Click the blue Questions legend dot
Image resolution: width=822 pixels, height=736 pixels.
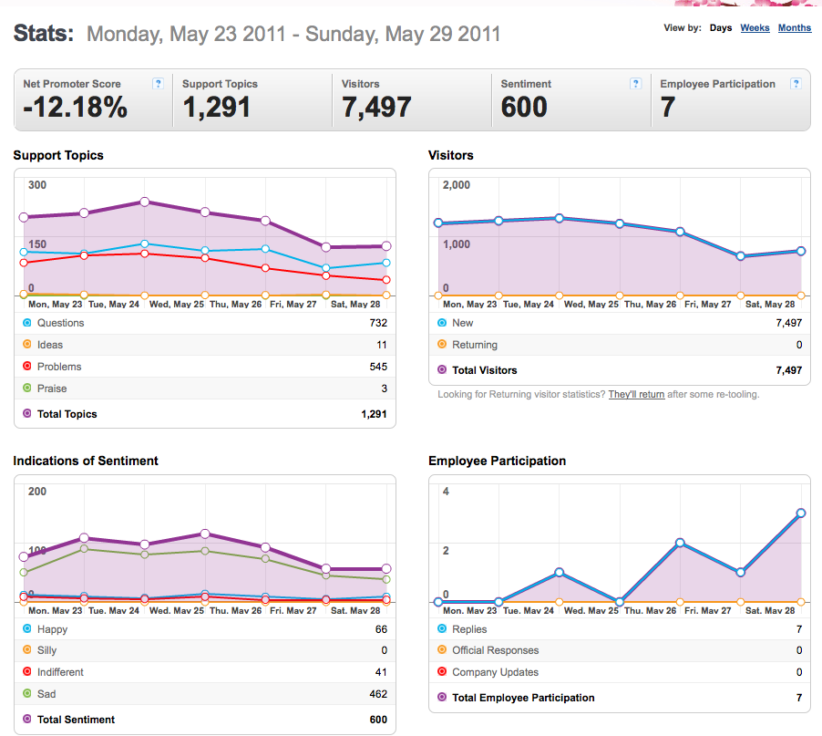[27, 323]
